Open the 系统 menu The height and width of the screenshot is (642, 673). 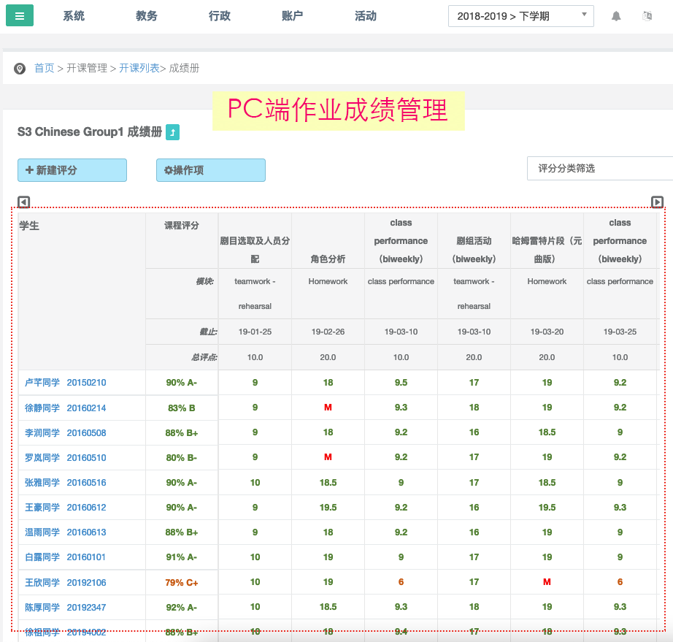74,16
